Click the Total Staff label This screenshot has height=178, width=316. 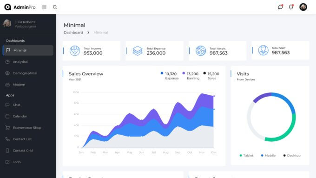pos(278,48)
